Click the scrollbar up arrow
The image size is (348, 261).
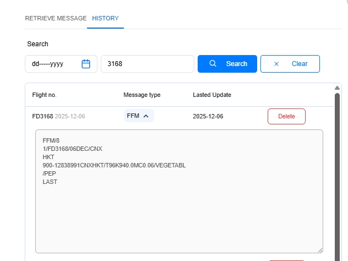point(337,88)
